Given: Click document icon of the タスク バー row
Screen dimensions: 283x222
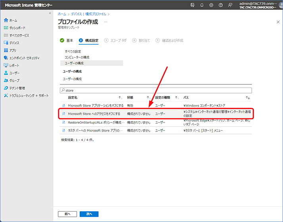Looking at the screenshot, I should 64,130.
